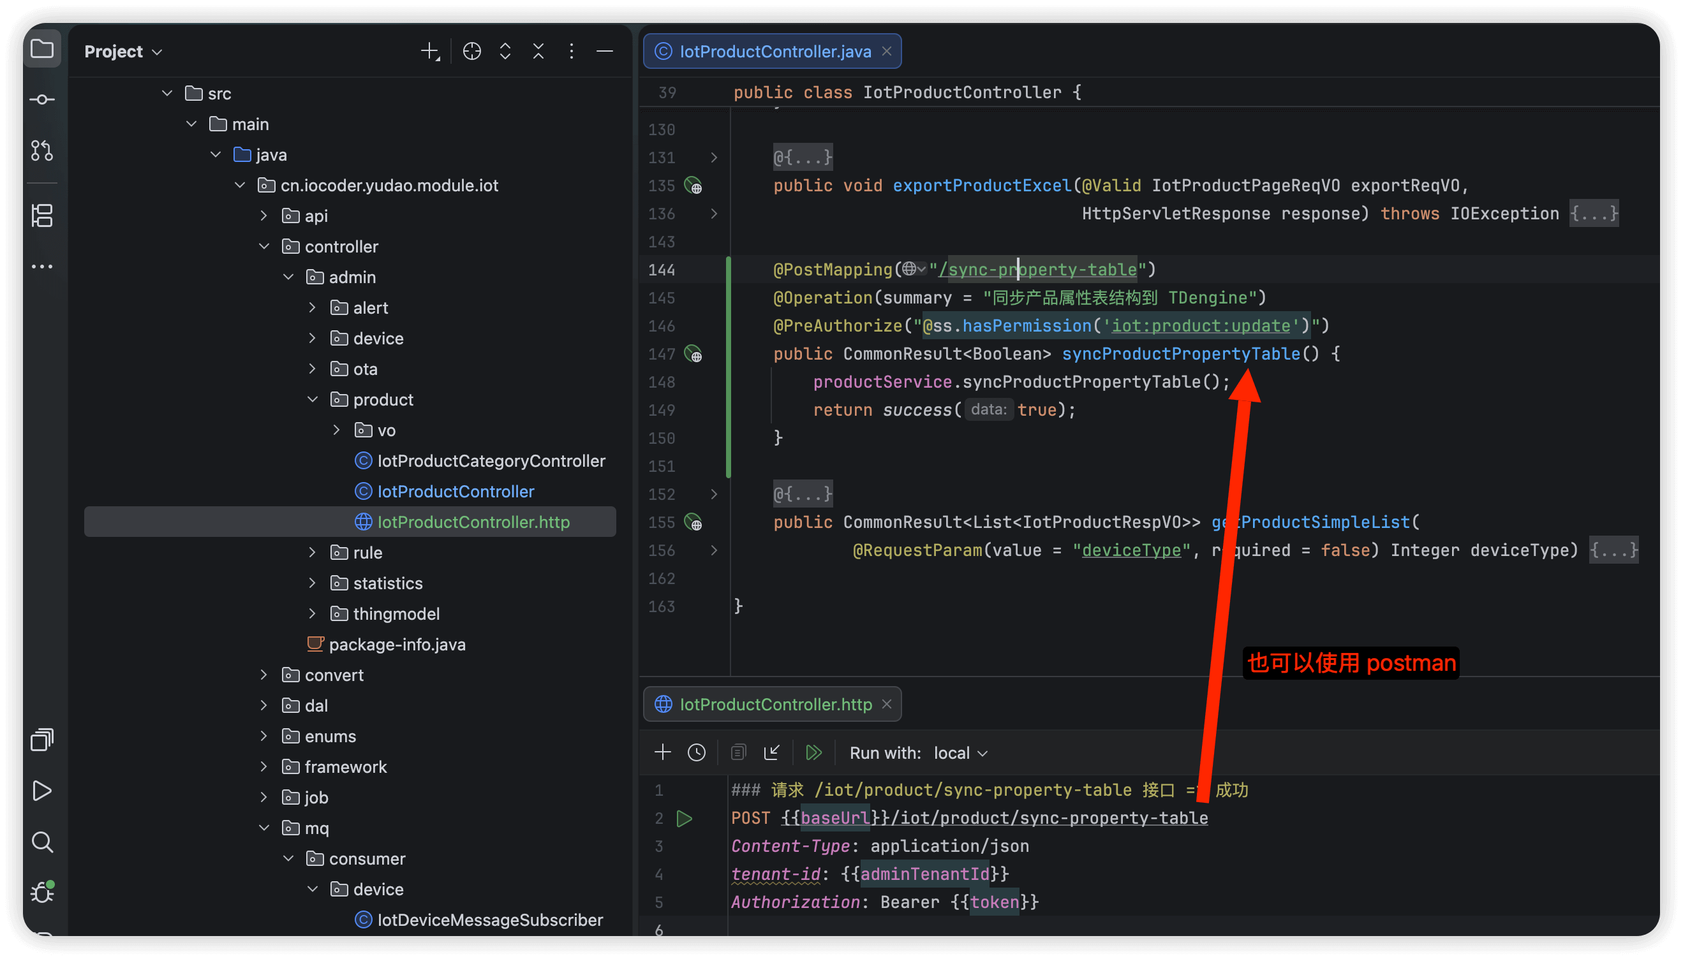Close the IotProductController.http tab
The image size is (1683, 959).
(887, 704)
